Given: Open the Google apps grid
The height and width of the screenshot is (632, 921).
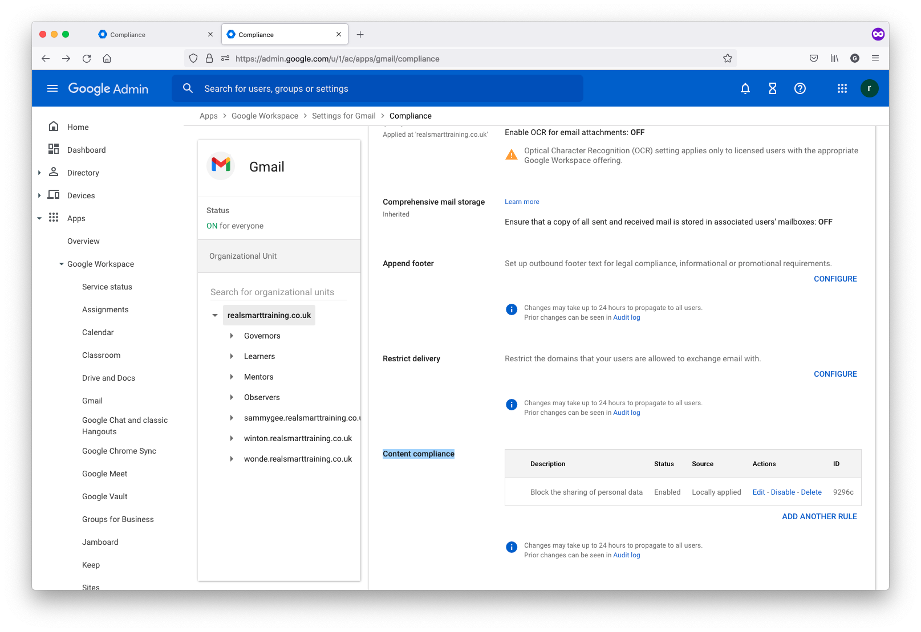Looking at the screenshot, I should tap(842, 88).
